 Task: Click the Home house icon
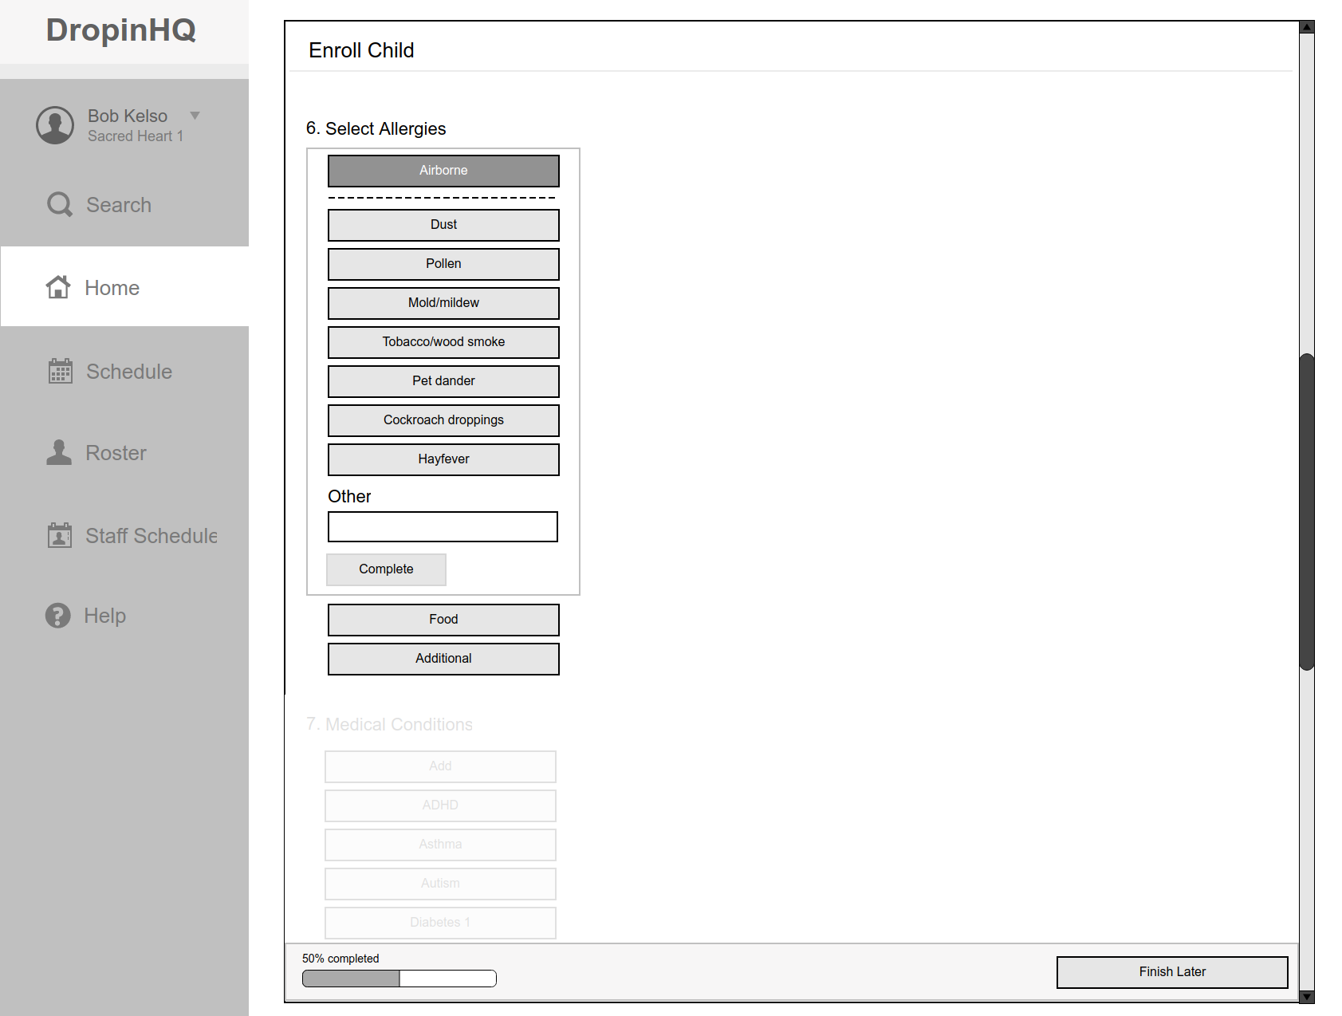pyautogui.click(x=58, y=287)
